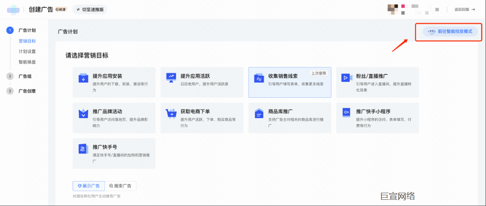Choose 提升应用安装 marketing goal card

(114, 82)
